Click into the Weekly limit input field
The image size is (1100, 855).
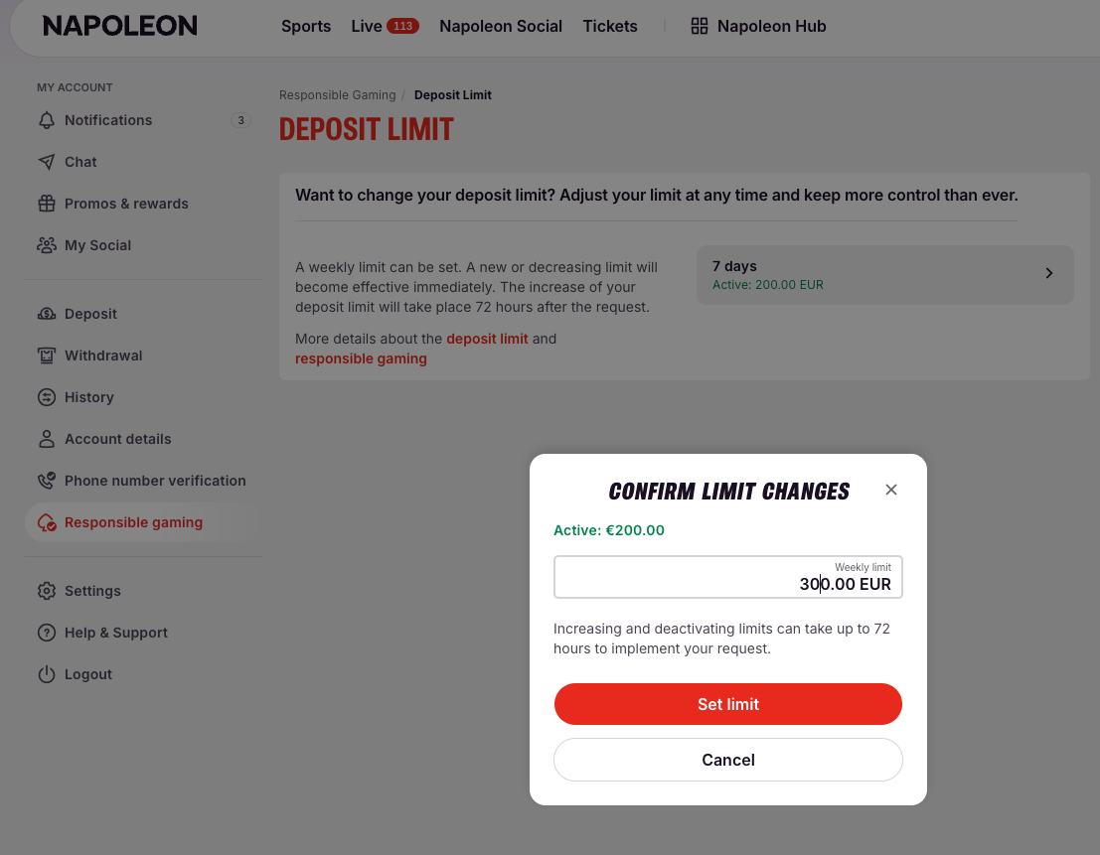coord(728,577)
